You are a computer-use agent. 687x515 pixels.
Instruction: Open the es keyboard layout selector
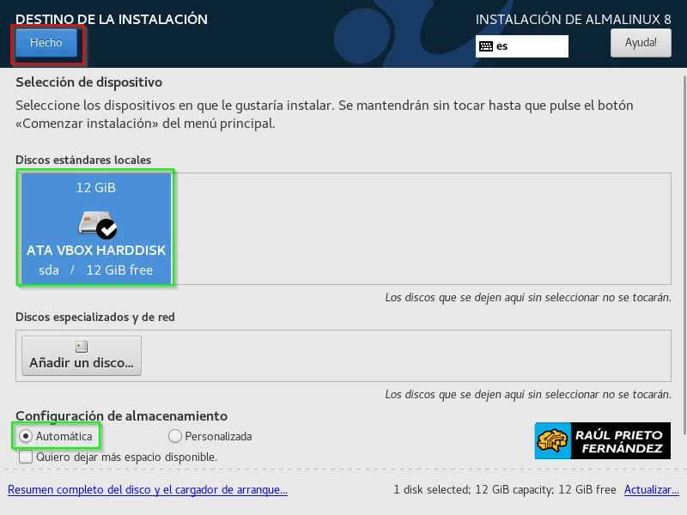[x=522, y=46]
